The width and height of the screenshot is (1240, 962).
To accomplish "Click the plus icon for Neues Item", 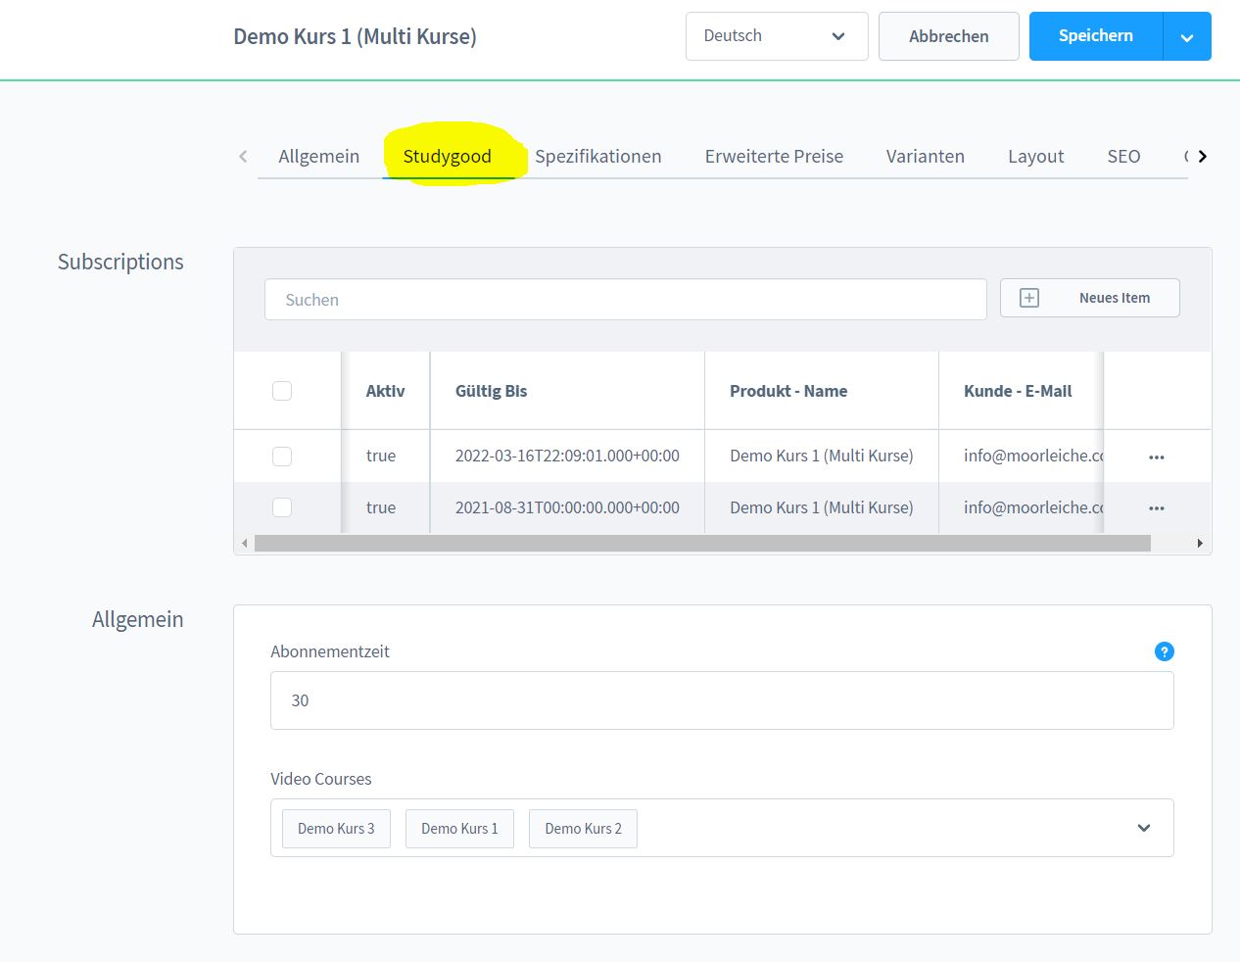I will (1028, 298).
